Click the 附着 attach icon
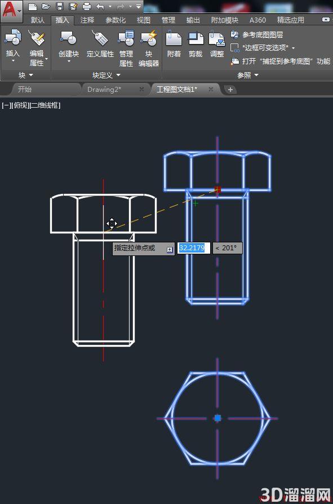333x504 pixels. coord(174,38)
